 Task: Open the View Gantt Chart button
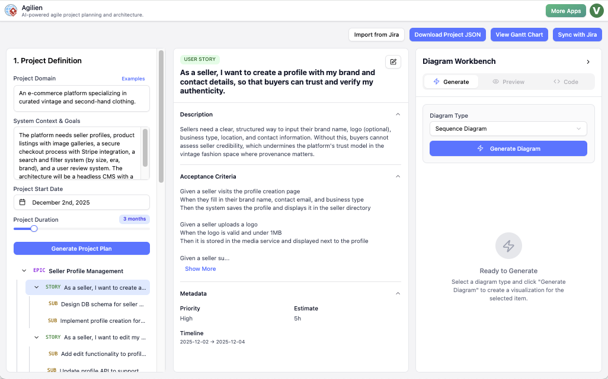[519, 35]
